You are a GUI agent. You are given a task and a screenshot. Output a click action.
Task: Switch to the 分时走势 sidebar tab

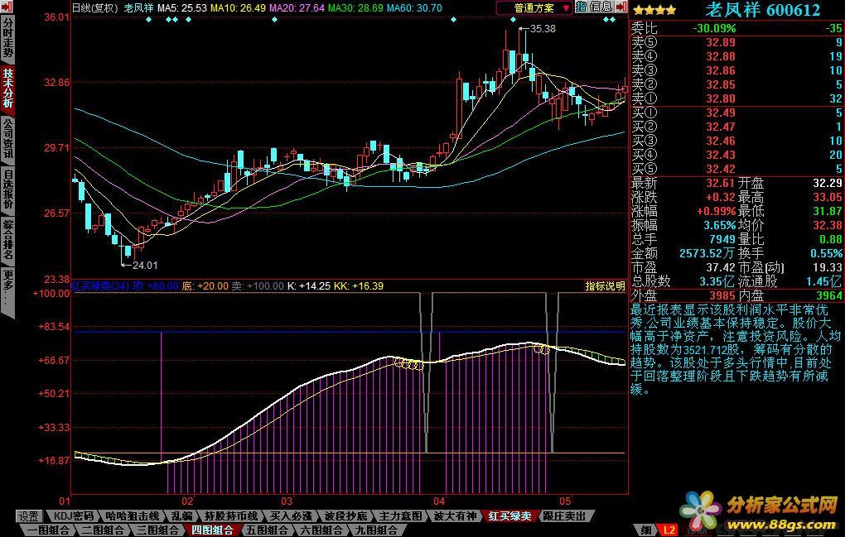(8, 38)
